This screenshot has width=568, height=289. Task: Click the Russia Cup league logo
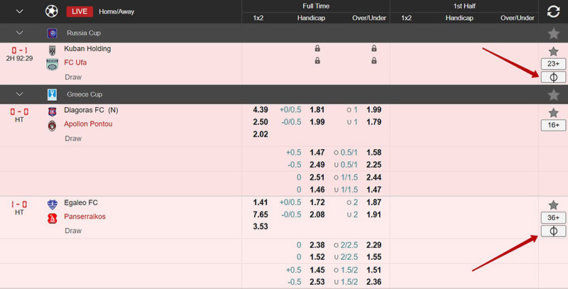53,33
